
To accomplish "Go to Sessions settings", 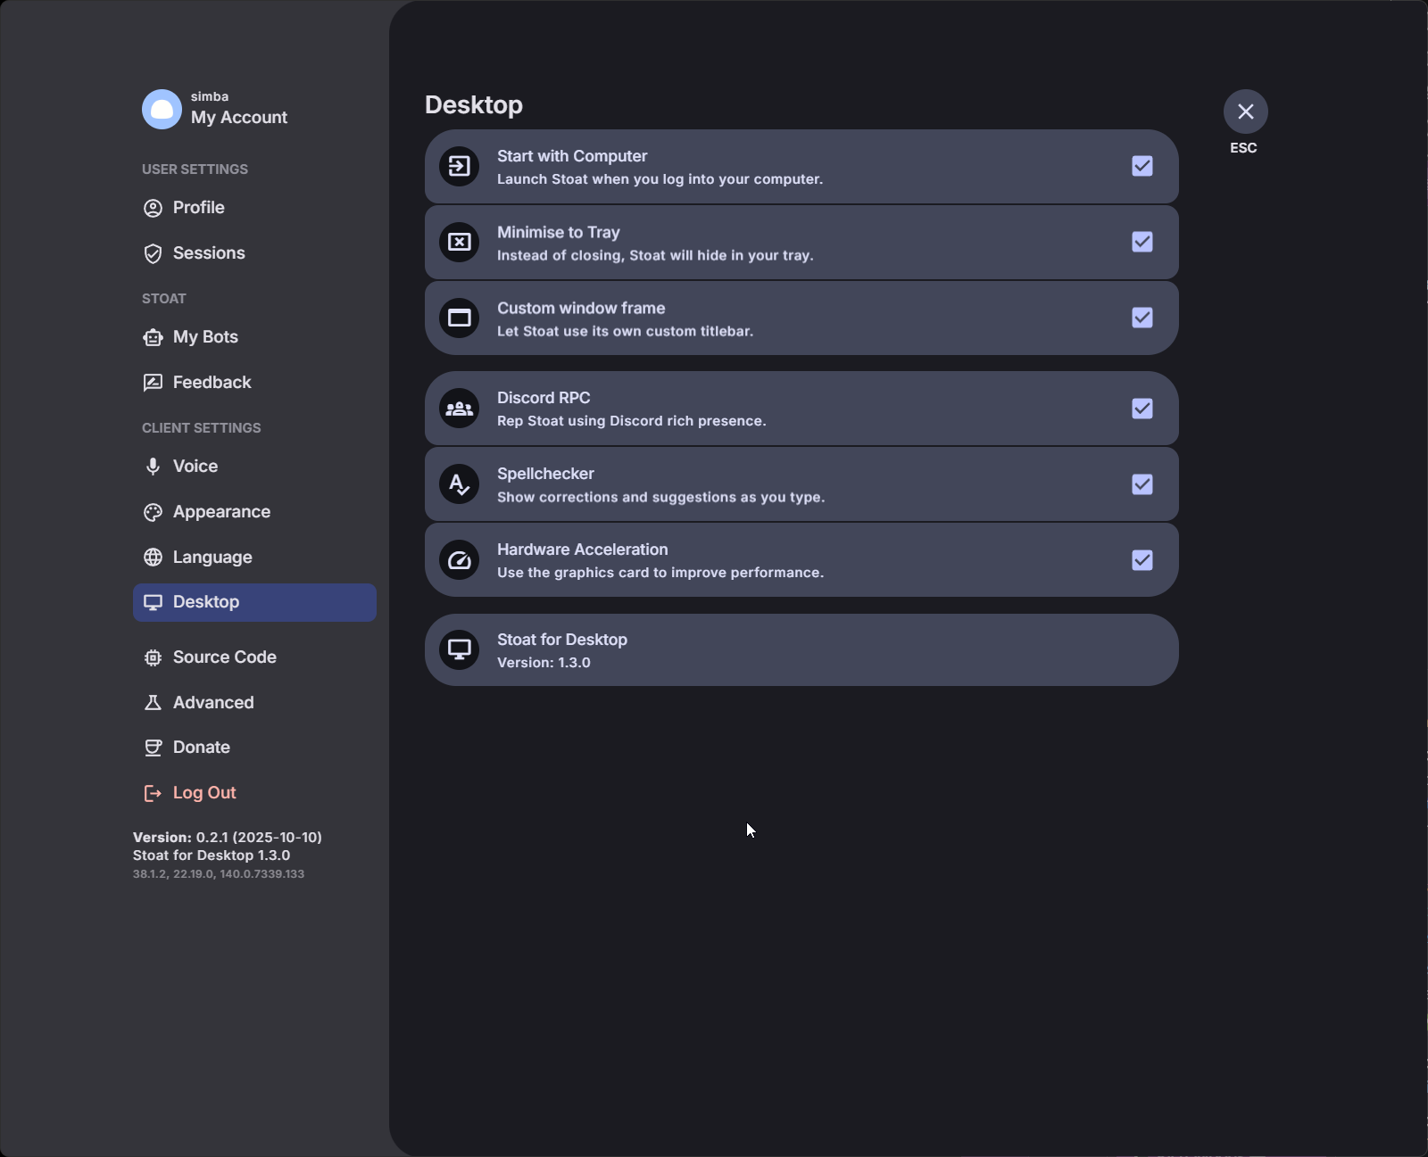I will pyautogui.click(x=254, y=253).
